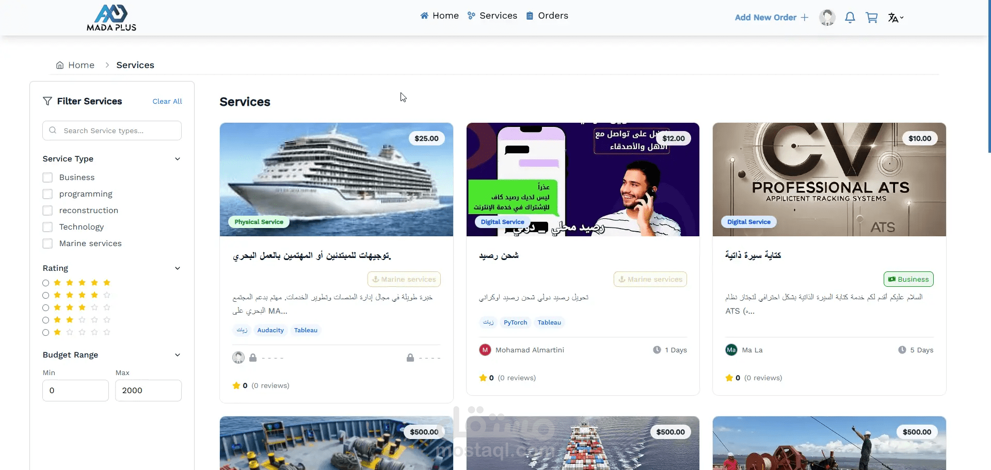
Task: Click the user profile avatar in header
Action: coord(827,18)
